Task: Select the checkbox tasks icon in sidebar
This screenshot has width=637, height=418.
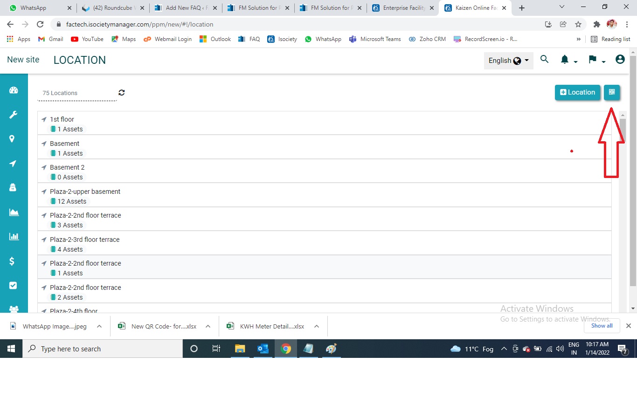Action: pyautogui.click(x=13, y=285)
